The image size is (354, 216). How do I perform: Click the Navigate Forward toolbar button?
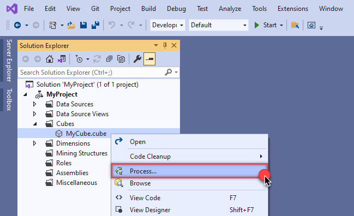(36, 25)
